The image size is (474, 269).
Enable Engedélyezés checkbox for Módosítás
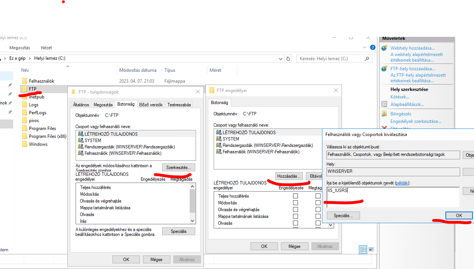pos(295,203)
